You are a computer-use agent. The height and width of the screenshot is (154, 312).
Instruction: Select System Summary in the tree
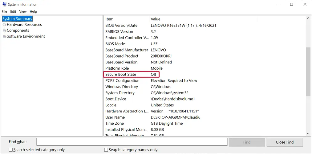(x=17, y=19)
